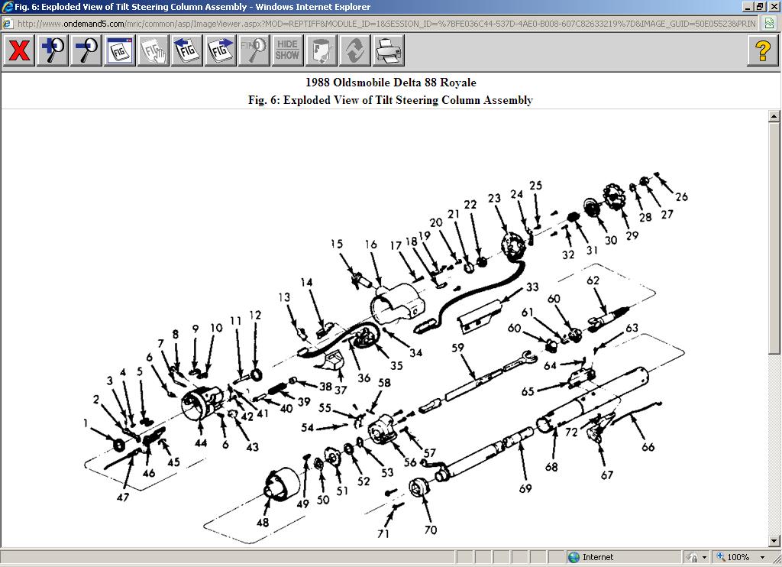Click part number 1 label in diagram
The width and height of the screenshot is (782, 567).
coord(86,423)
